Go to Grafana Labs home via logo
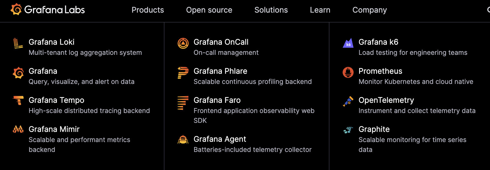 (x=48, y=10)
